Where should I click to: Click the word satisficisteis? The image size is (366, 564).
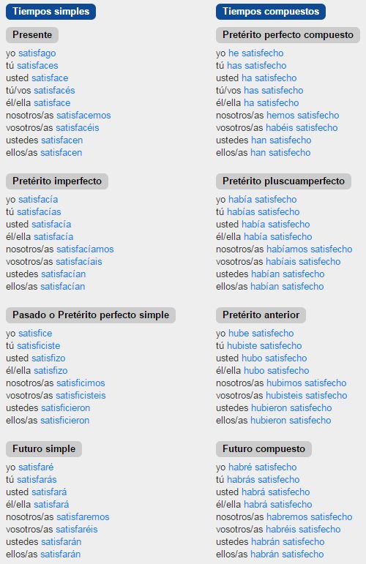[81, 396]
